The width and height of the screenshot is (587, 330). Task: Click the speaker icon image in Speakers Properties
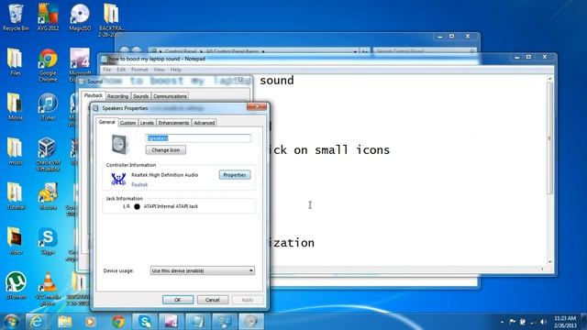tap(119, 144)
